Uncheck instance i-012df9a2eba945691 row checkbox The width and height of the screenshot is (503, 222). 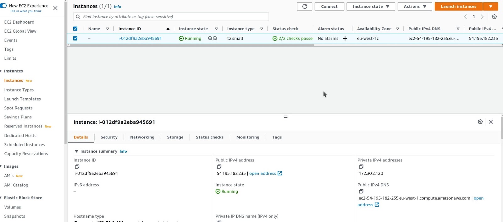click(x=75, y=38)
